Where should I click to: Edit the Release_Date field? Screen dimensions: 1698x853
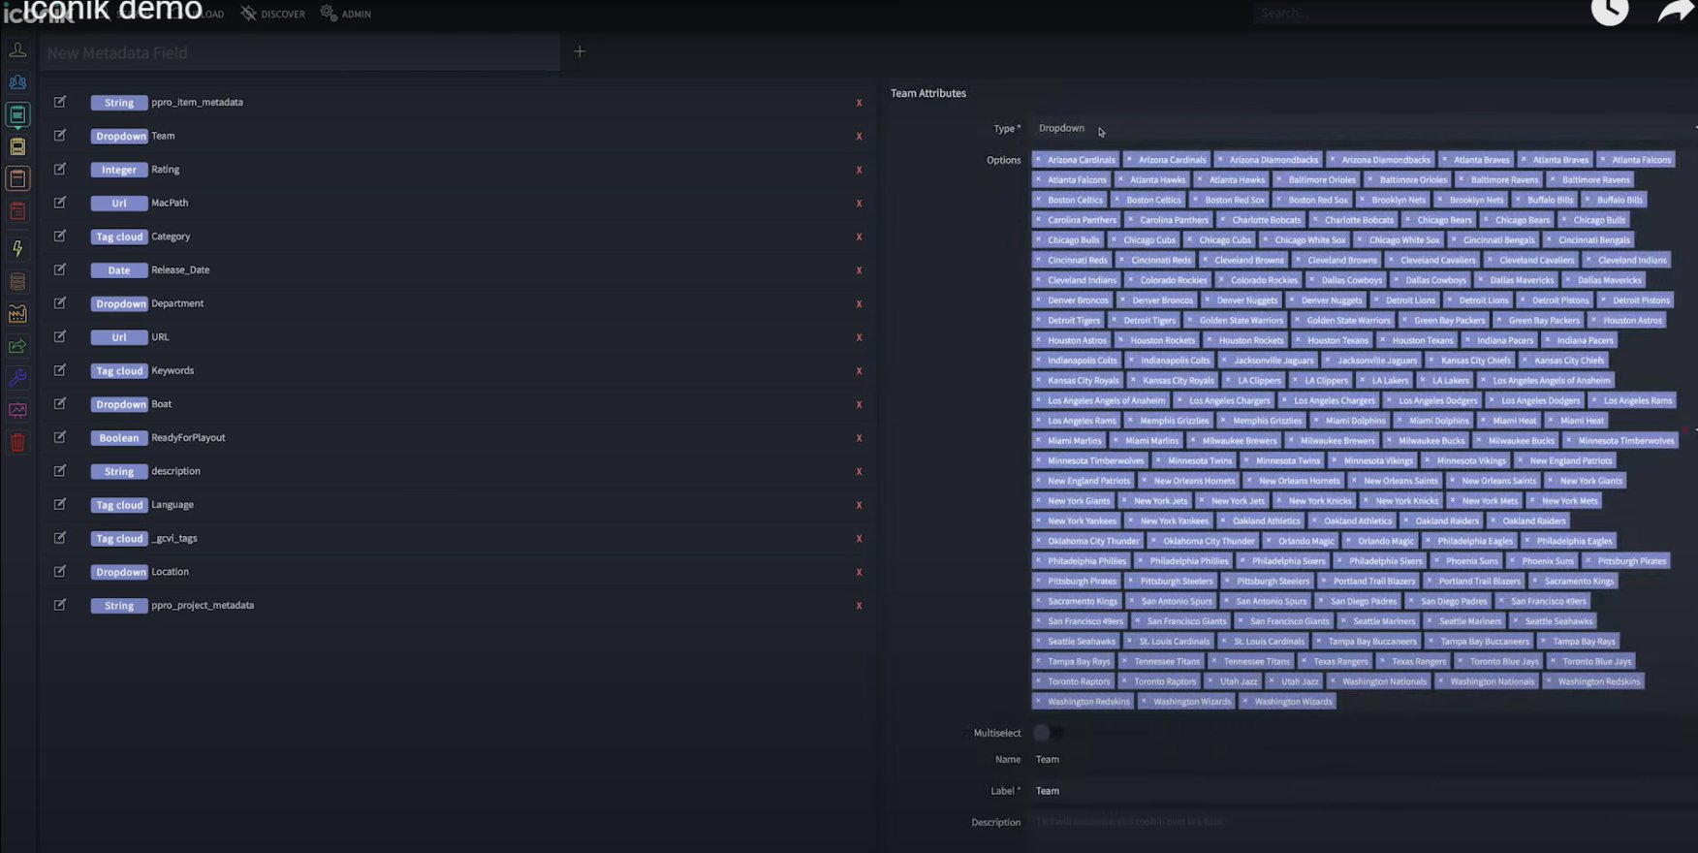point(60,269)
